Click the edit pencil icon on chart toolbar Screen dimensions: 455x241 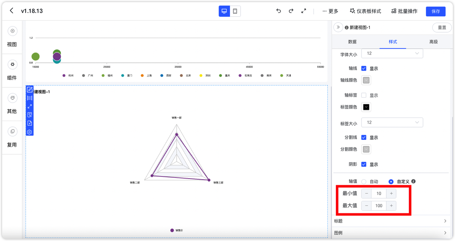click(30, 89)
